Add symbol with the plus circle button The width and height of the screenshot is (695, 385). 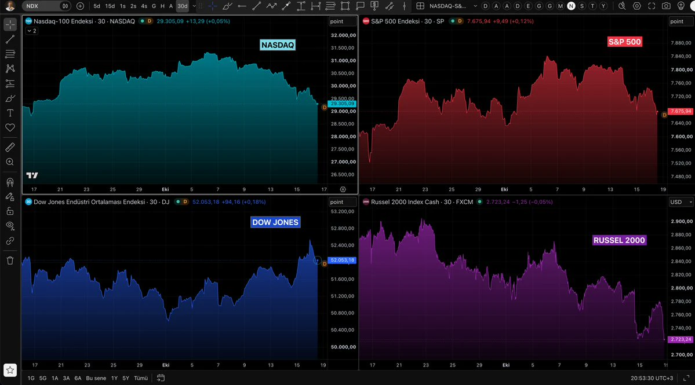[80, 6]
